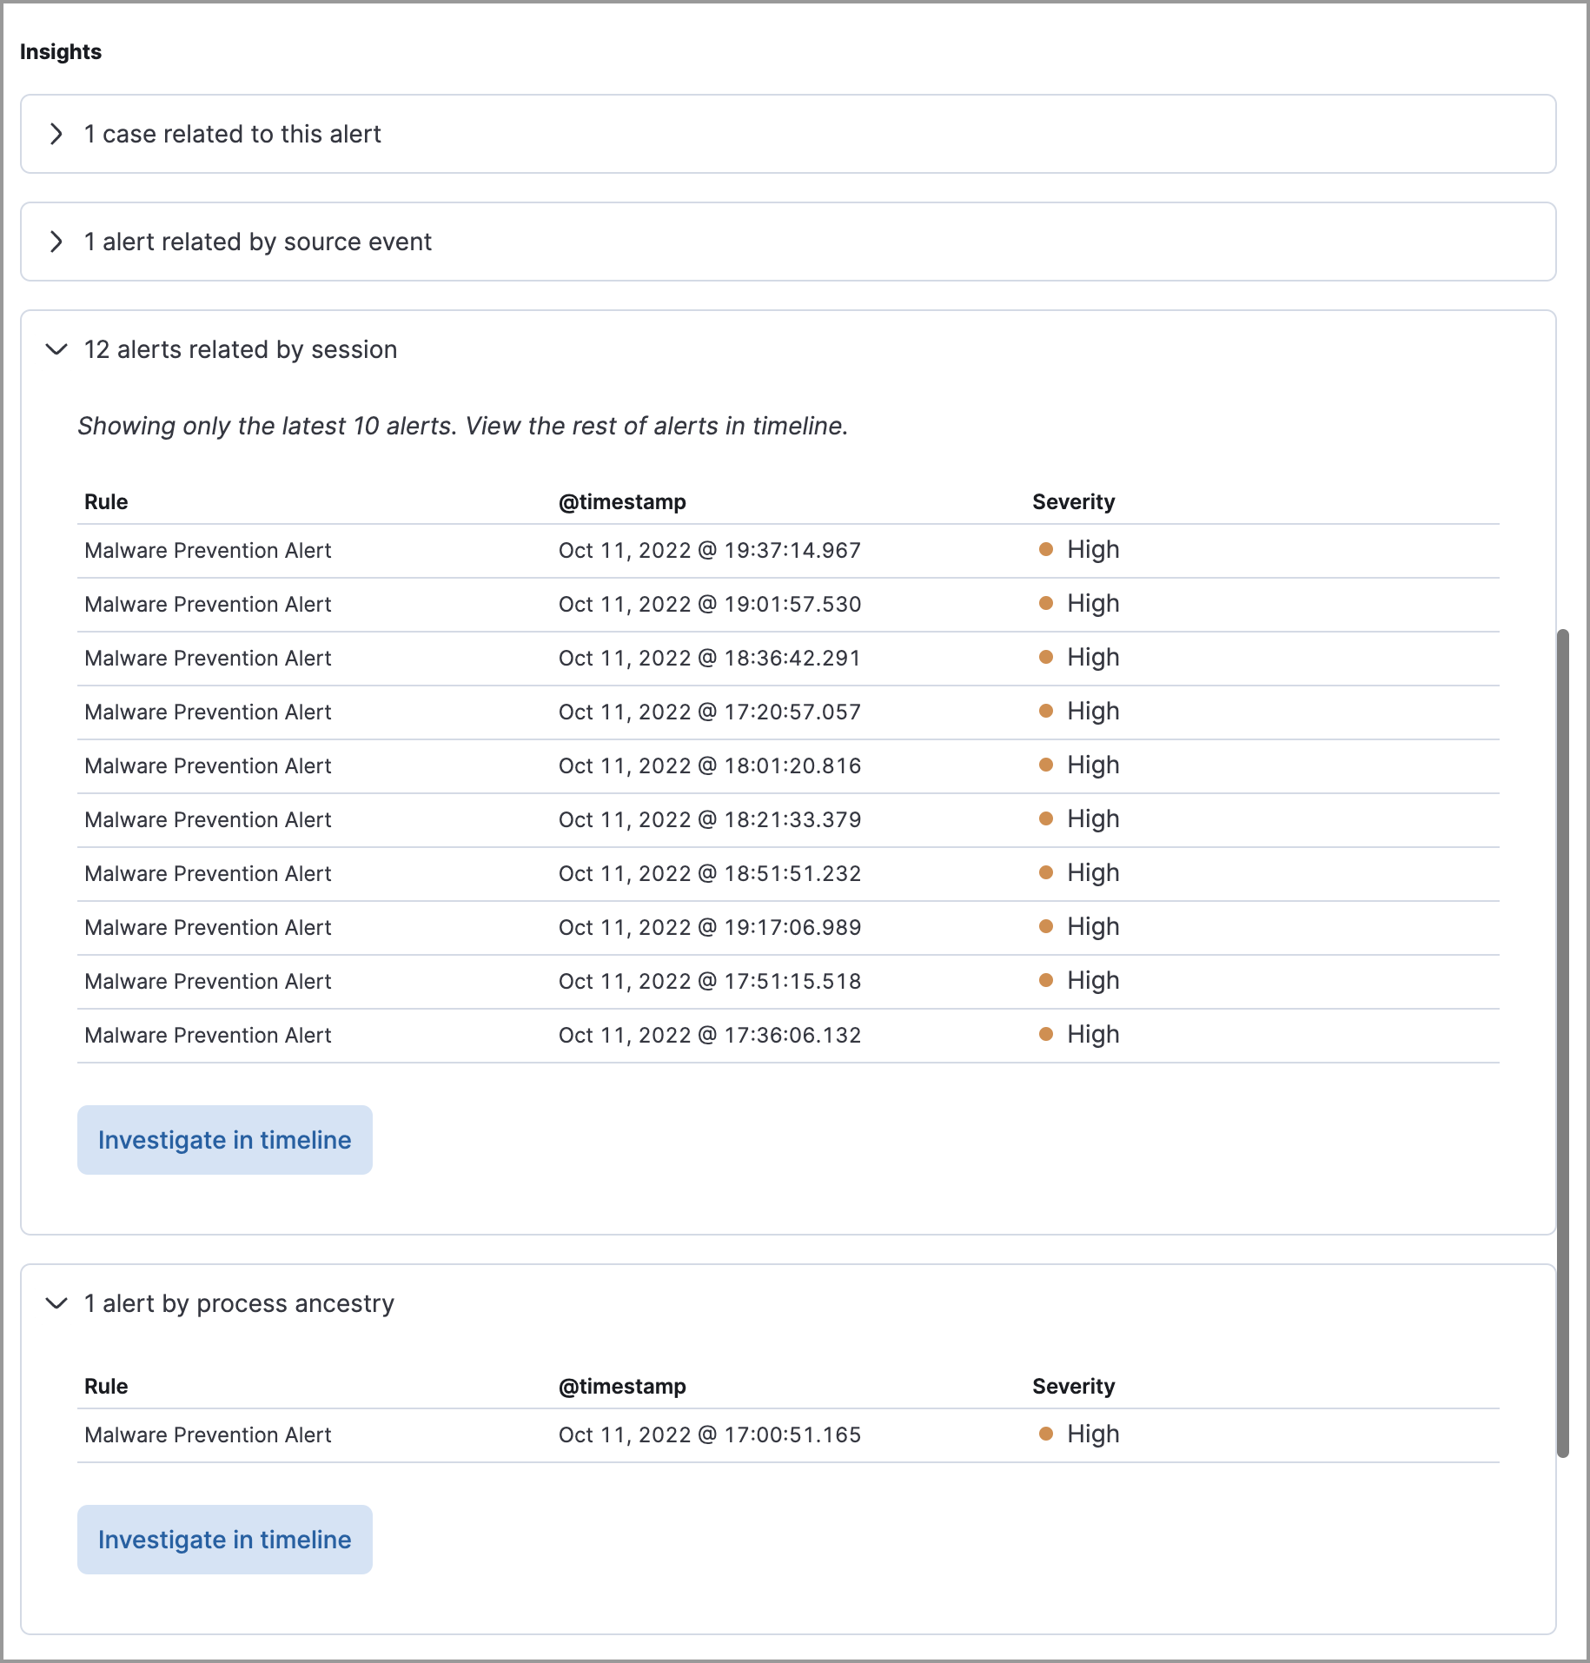The height and width of the screenshot is (1663, 1590).
Task: Click the Severity column header
Action: pyautogui.click(x=1074, y=501)
